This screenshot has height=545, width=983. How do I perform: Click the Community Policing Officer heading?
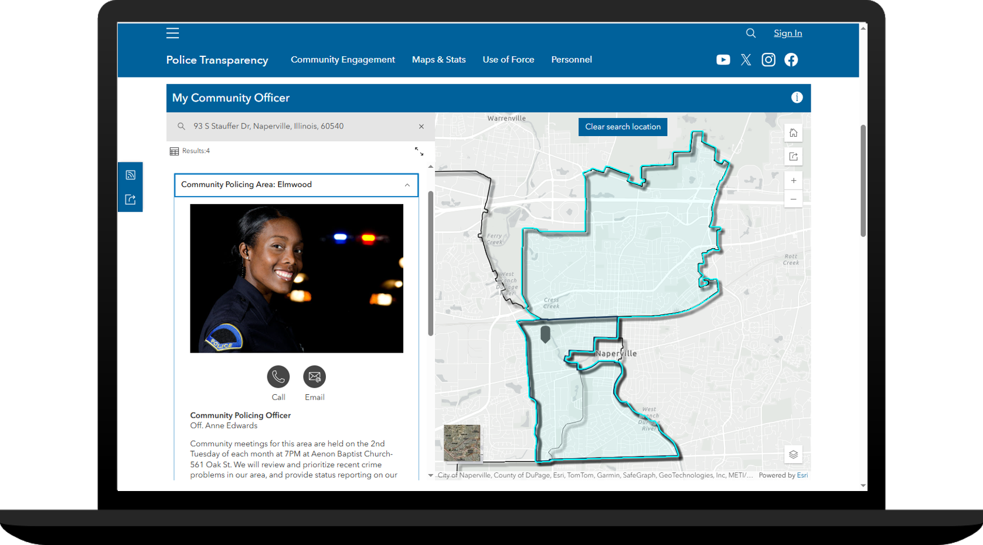coord(240,415)
